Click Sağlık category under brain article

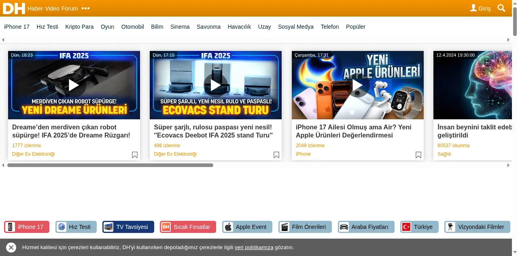444,154
